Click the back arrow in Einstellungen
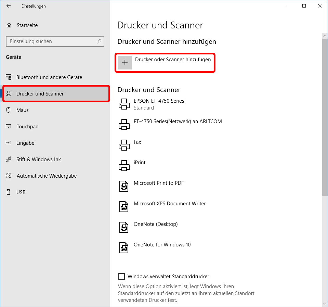The image size is (328, 307). (9, 6)
